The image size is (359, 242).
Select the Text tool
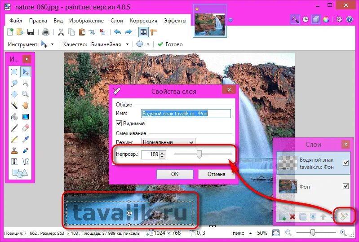14,162
